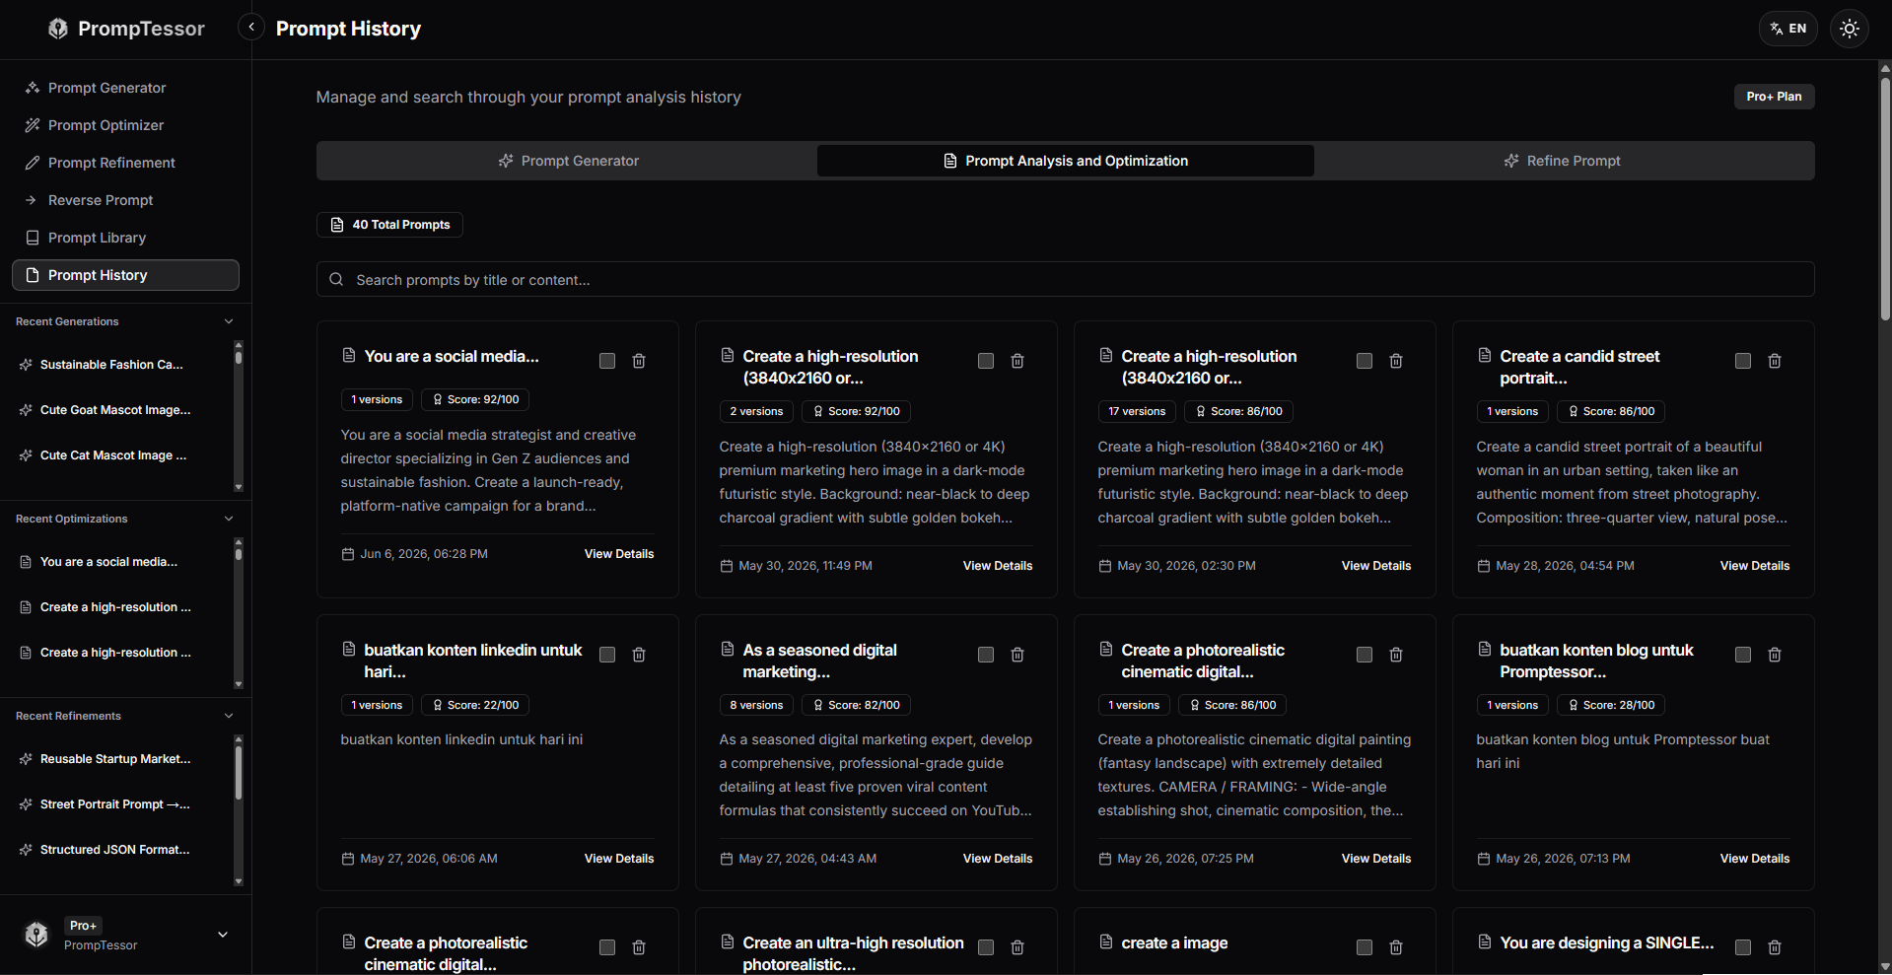Delete the 'Create an ultra-high resolution' card
Screen dimensions: 1892x975
(1017, 947)
